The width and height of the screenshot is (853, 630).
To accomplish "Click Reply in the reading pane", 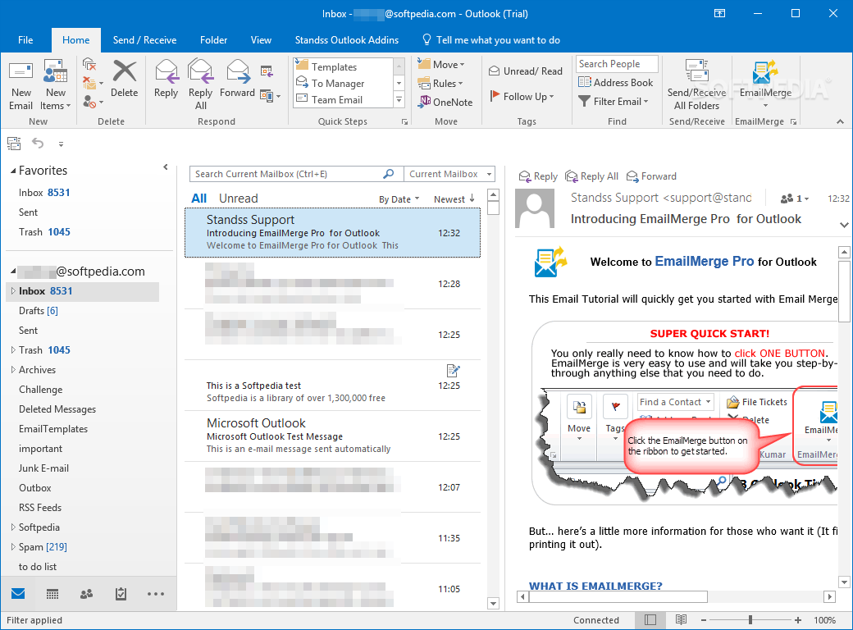I will tap(538, 176).
